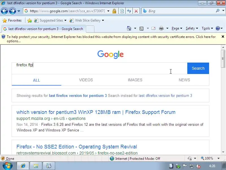Click the security lock icon in address bar
The height and width of the screenshot is (170, 226).
(114, 11)
